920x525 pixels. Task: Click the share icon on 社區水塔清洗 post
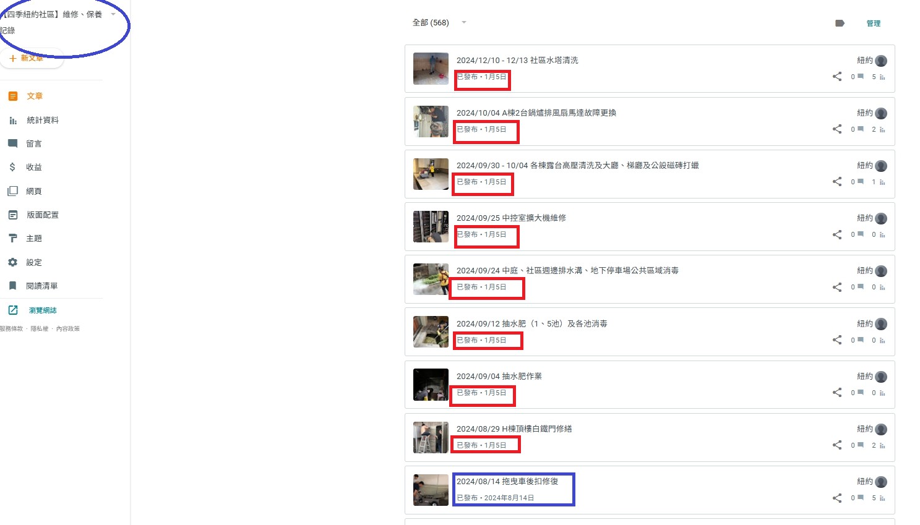click(x=837, y=77)
